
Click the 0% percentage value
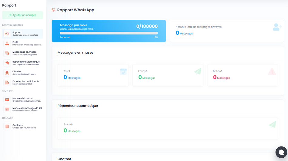click(x=156, y=37)
